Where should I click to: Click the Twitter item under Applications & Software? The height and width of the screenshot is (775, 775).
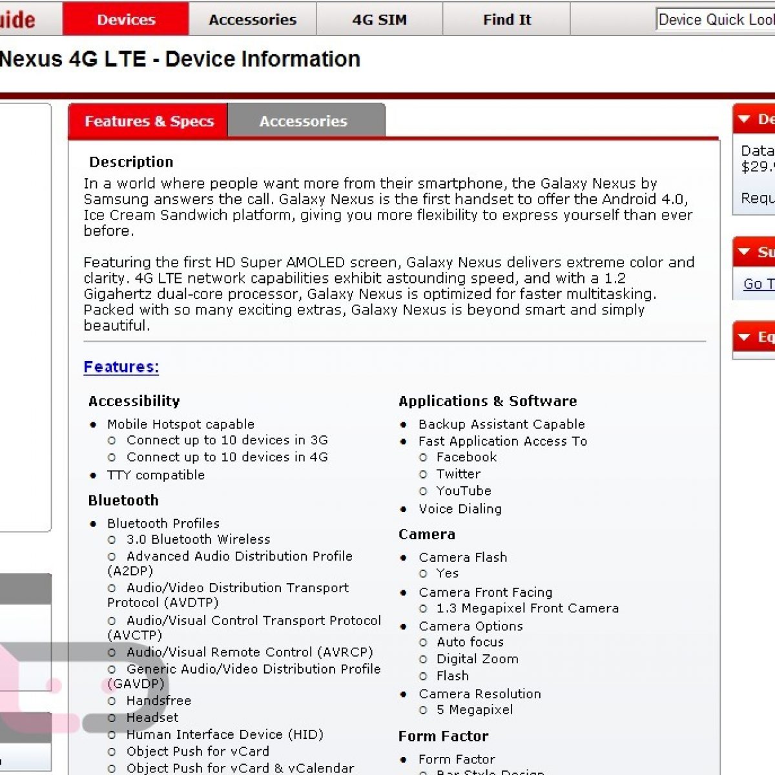(458, 474)
